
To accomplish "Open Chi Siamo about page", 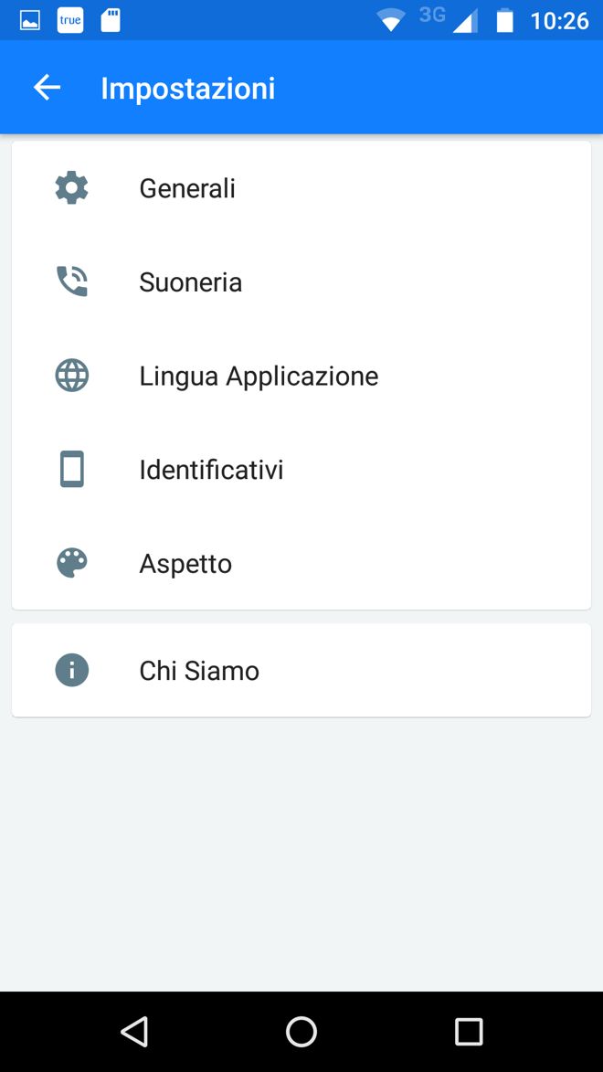I will coord(199,671).
